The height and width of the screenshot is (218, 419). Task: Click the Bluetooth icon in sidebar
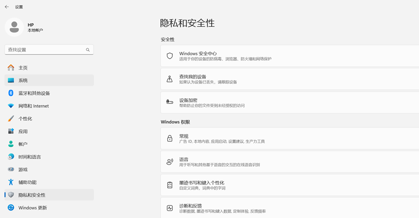pos(11,93)
